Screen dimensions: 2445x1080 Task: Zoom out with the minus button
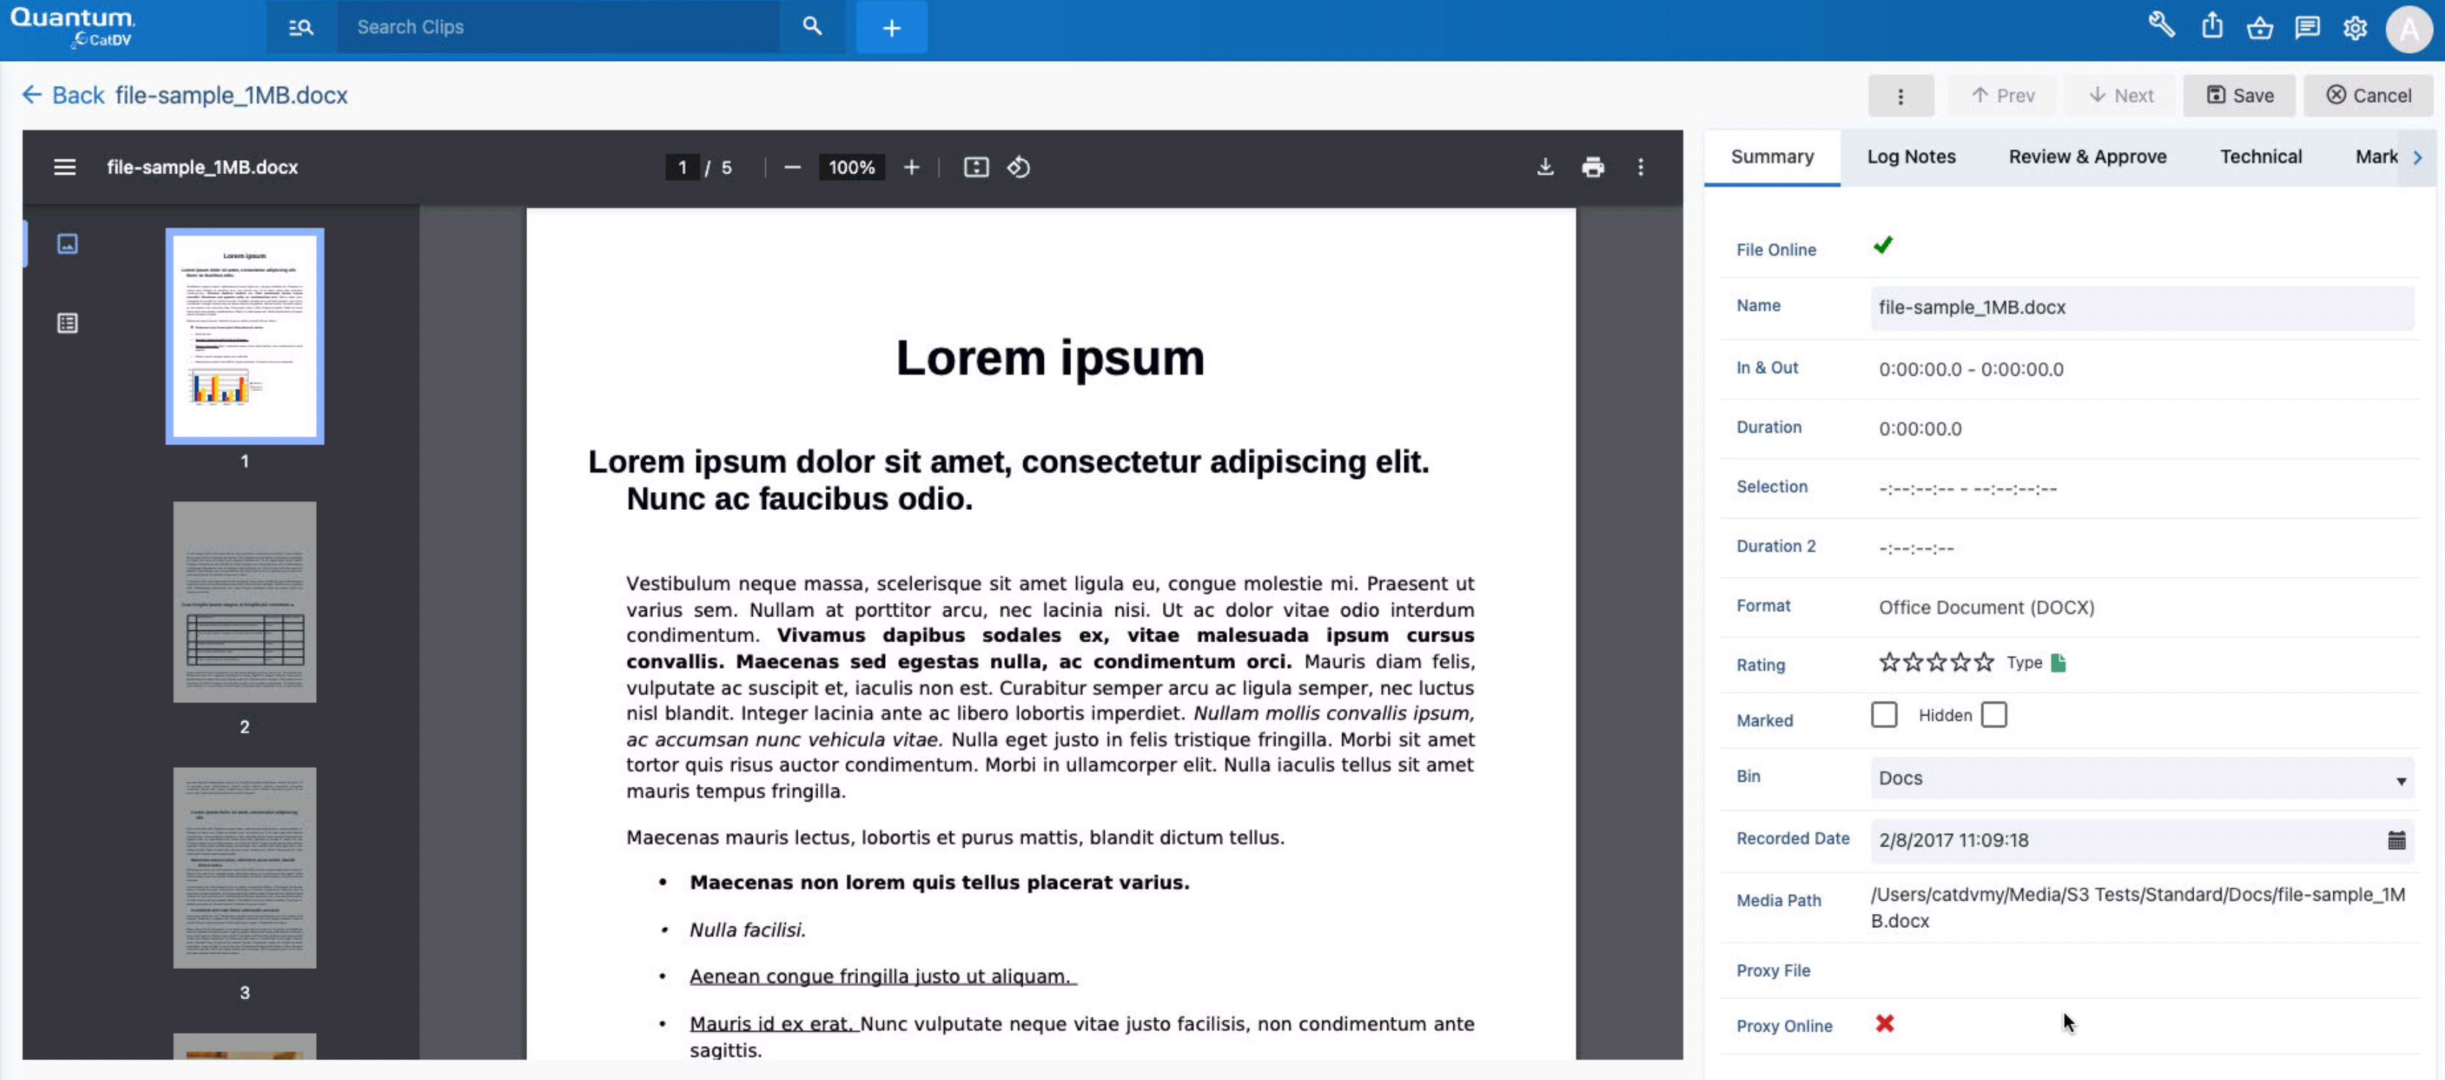pyautogui.click(x=792, y=168)
